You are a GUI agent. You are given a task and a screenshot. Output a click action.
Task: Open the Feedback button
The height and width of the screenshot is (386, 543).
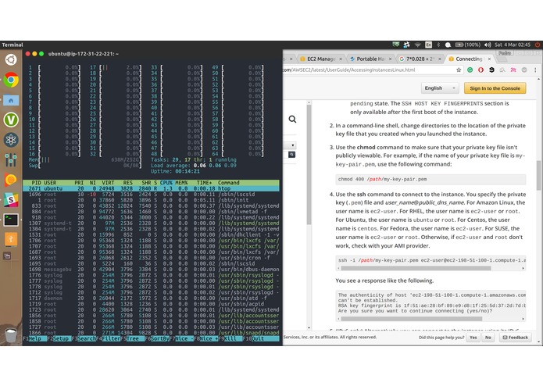tap(516, 338)
